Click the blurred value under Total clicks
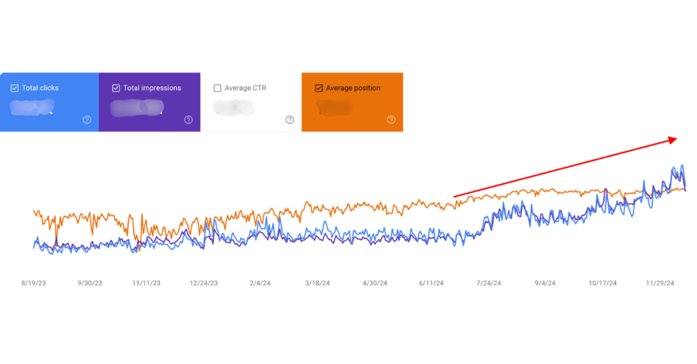 [33, 107]
